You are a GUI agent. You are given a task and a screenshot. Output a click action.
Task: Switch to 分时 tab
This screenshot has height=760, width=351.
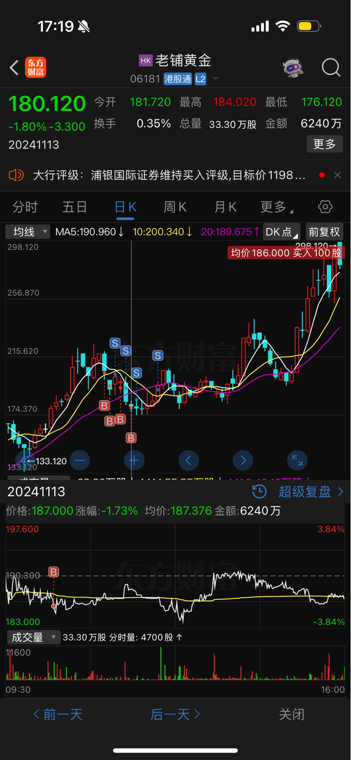(25, 207)
